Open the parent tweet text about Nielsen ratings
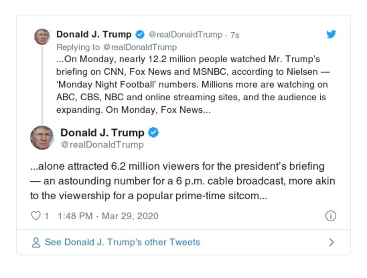The width and height of the screenshot is (367, 278). coord(193,85)
